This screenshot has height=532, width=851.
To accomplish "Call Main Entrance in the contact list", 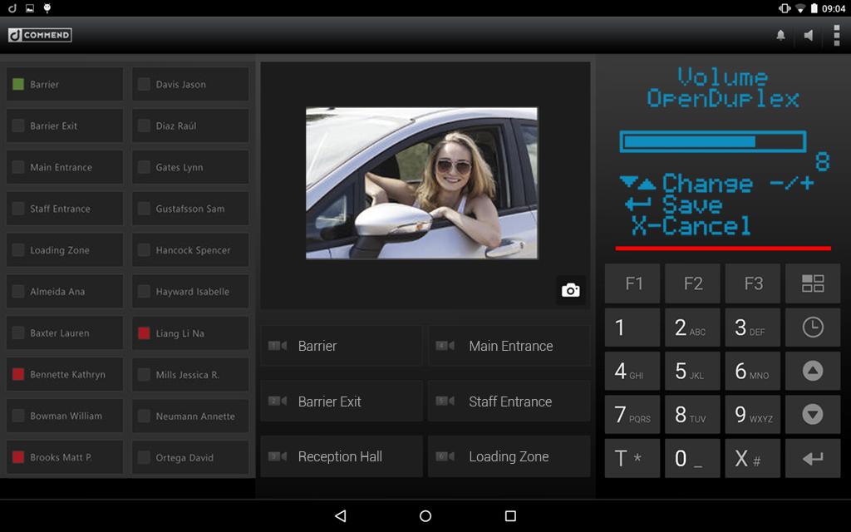I will point(65,167).
